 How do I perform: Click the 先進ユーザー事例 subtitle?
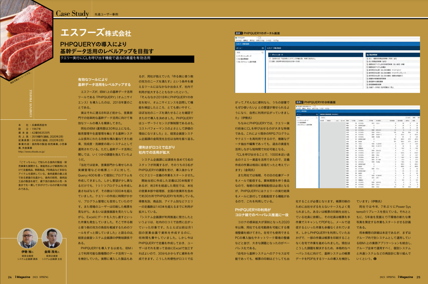tap(107, 14)
